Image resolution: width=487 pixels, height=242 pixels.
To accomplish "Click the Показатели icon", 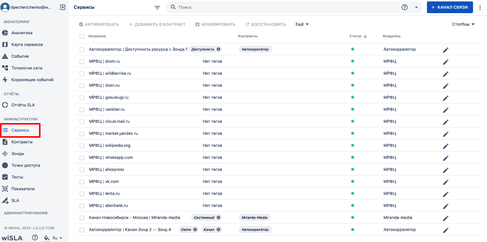I will 5,189.
